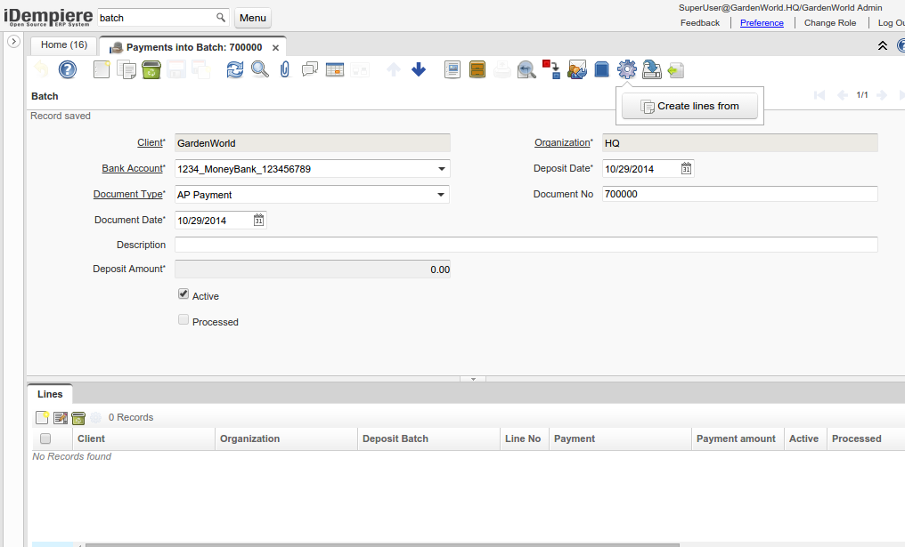Image resolution: width=905 pixels, height=547 pixels.
Task: Toggle record lock with the shield icon
Action: pos(601,69)
